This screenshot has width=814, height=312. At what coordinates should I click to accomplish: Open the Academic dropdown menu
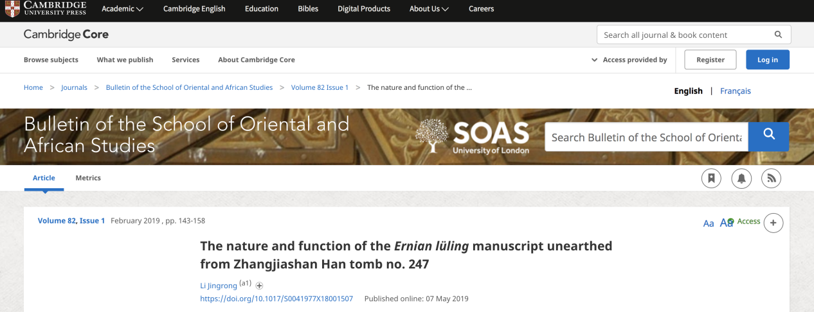click(122, 9)
